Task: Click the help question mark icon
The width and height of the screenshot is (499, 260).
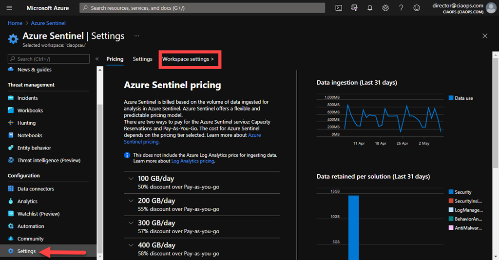Action: pos(401,8)
